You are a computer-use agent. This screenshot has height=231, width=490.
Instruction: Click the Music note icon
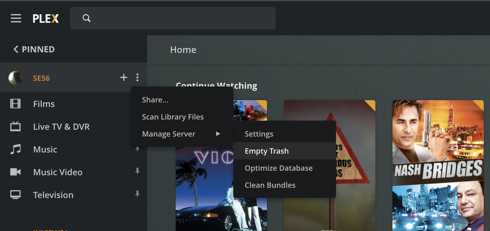(15, 149)
